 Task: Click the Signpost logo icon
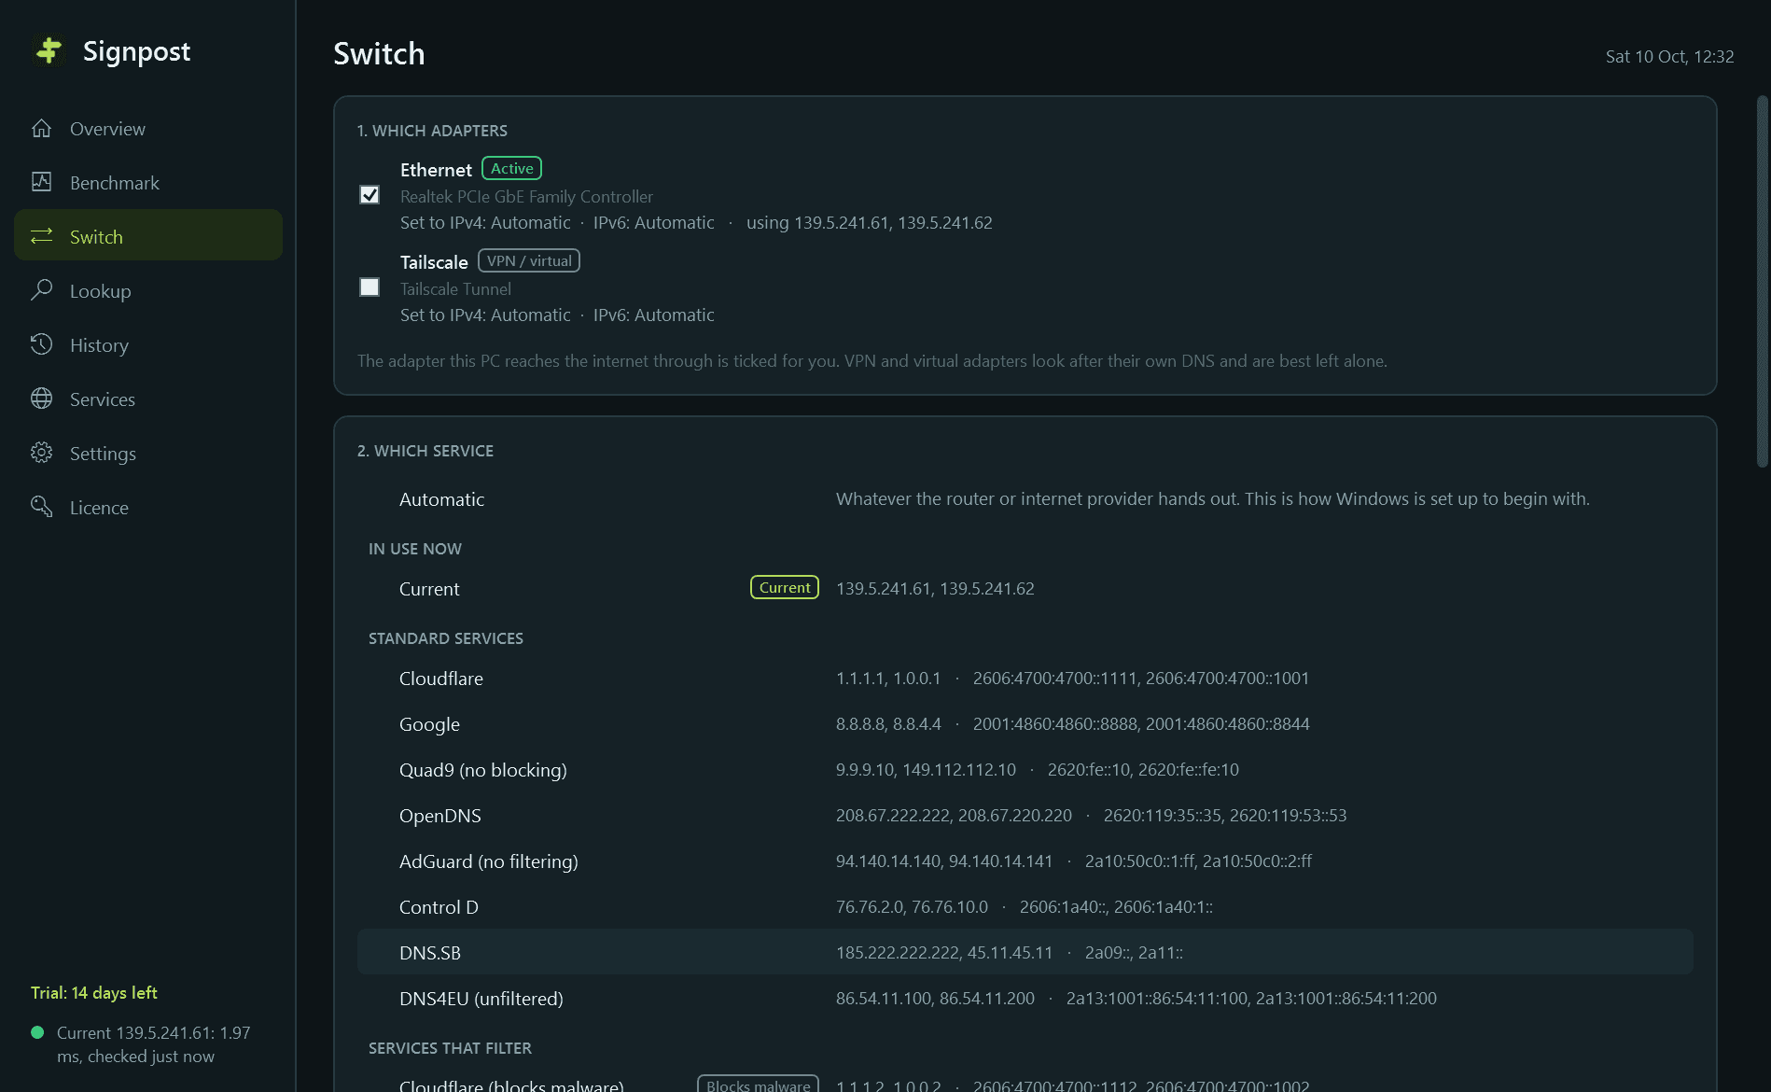point(49,50)
